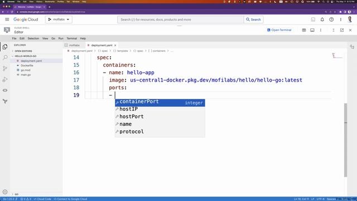Image resolution: width=357 pixels, height=201 pixels.
Task: Open the Selection menu
Action: pyautogui.click(x=33, y=39)
